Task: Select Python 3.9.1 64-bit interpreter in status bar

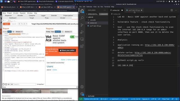Action: point(91,99)
